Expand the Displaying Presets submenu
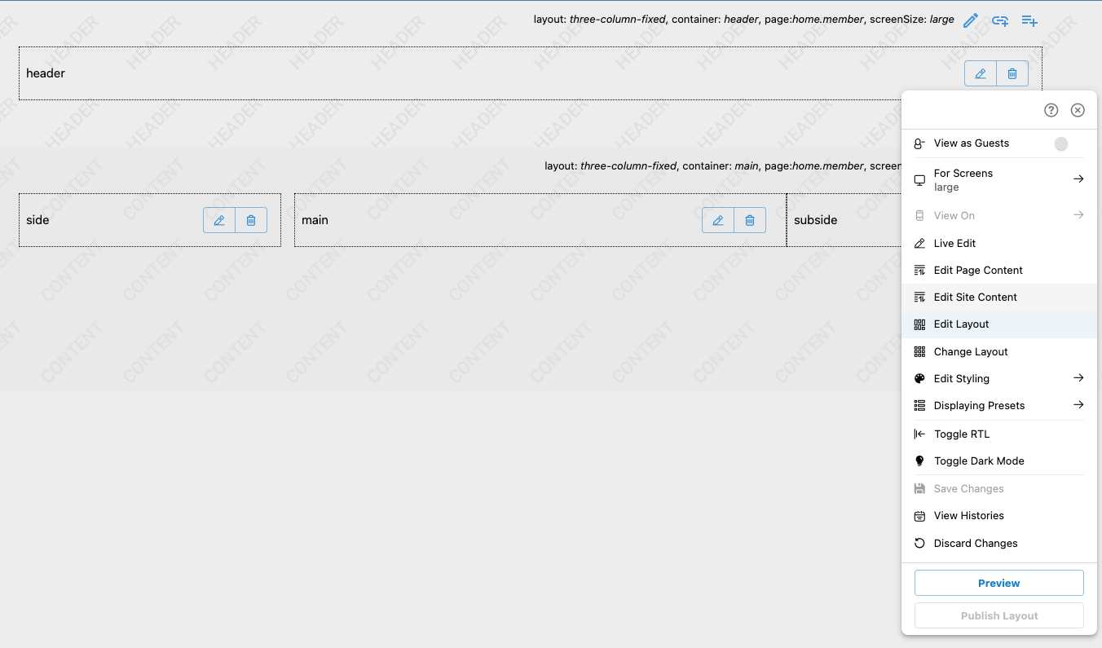The height and width of the screenshot is (648, 1102). click(x=1078, y=405)
